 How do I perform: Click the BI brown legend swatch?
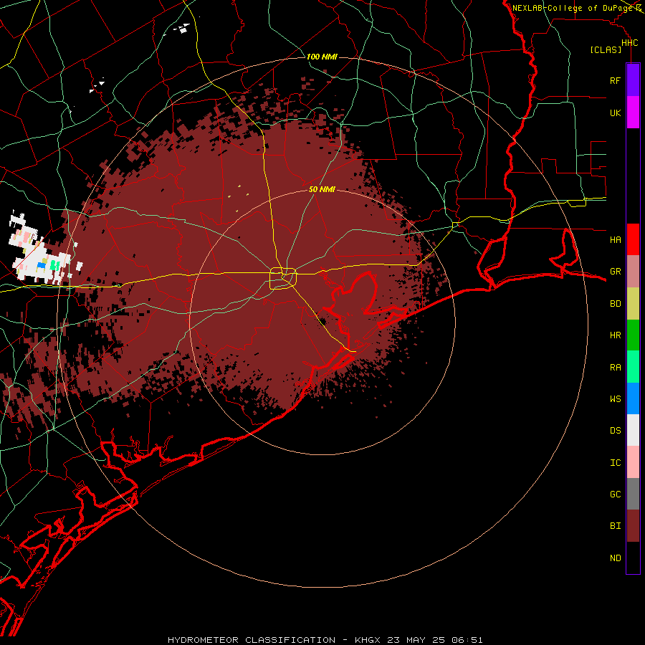click(633, 526)
